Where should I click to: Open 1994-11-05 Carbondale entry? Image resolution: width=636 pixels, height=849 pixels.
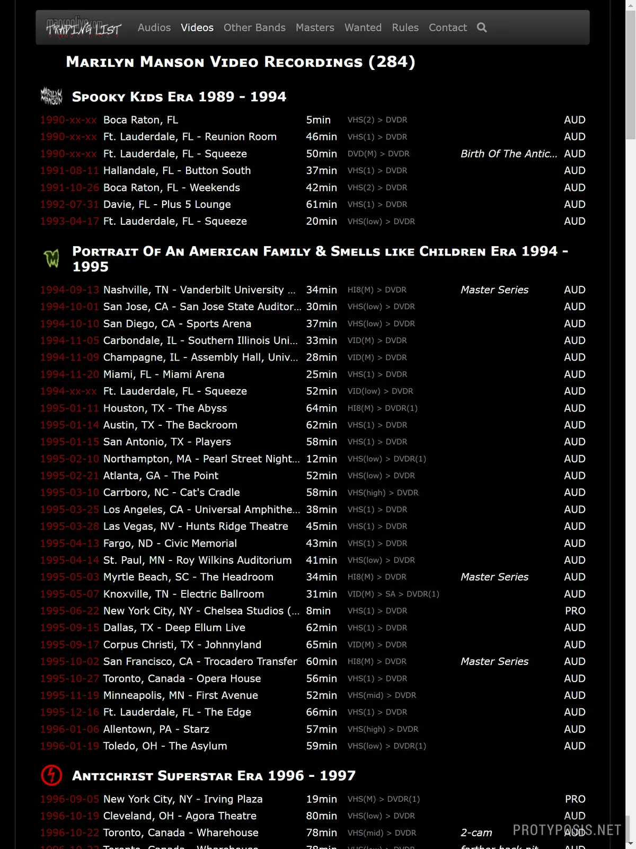[x=313, y=340]
